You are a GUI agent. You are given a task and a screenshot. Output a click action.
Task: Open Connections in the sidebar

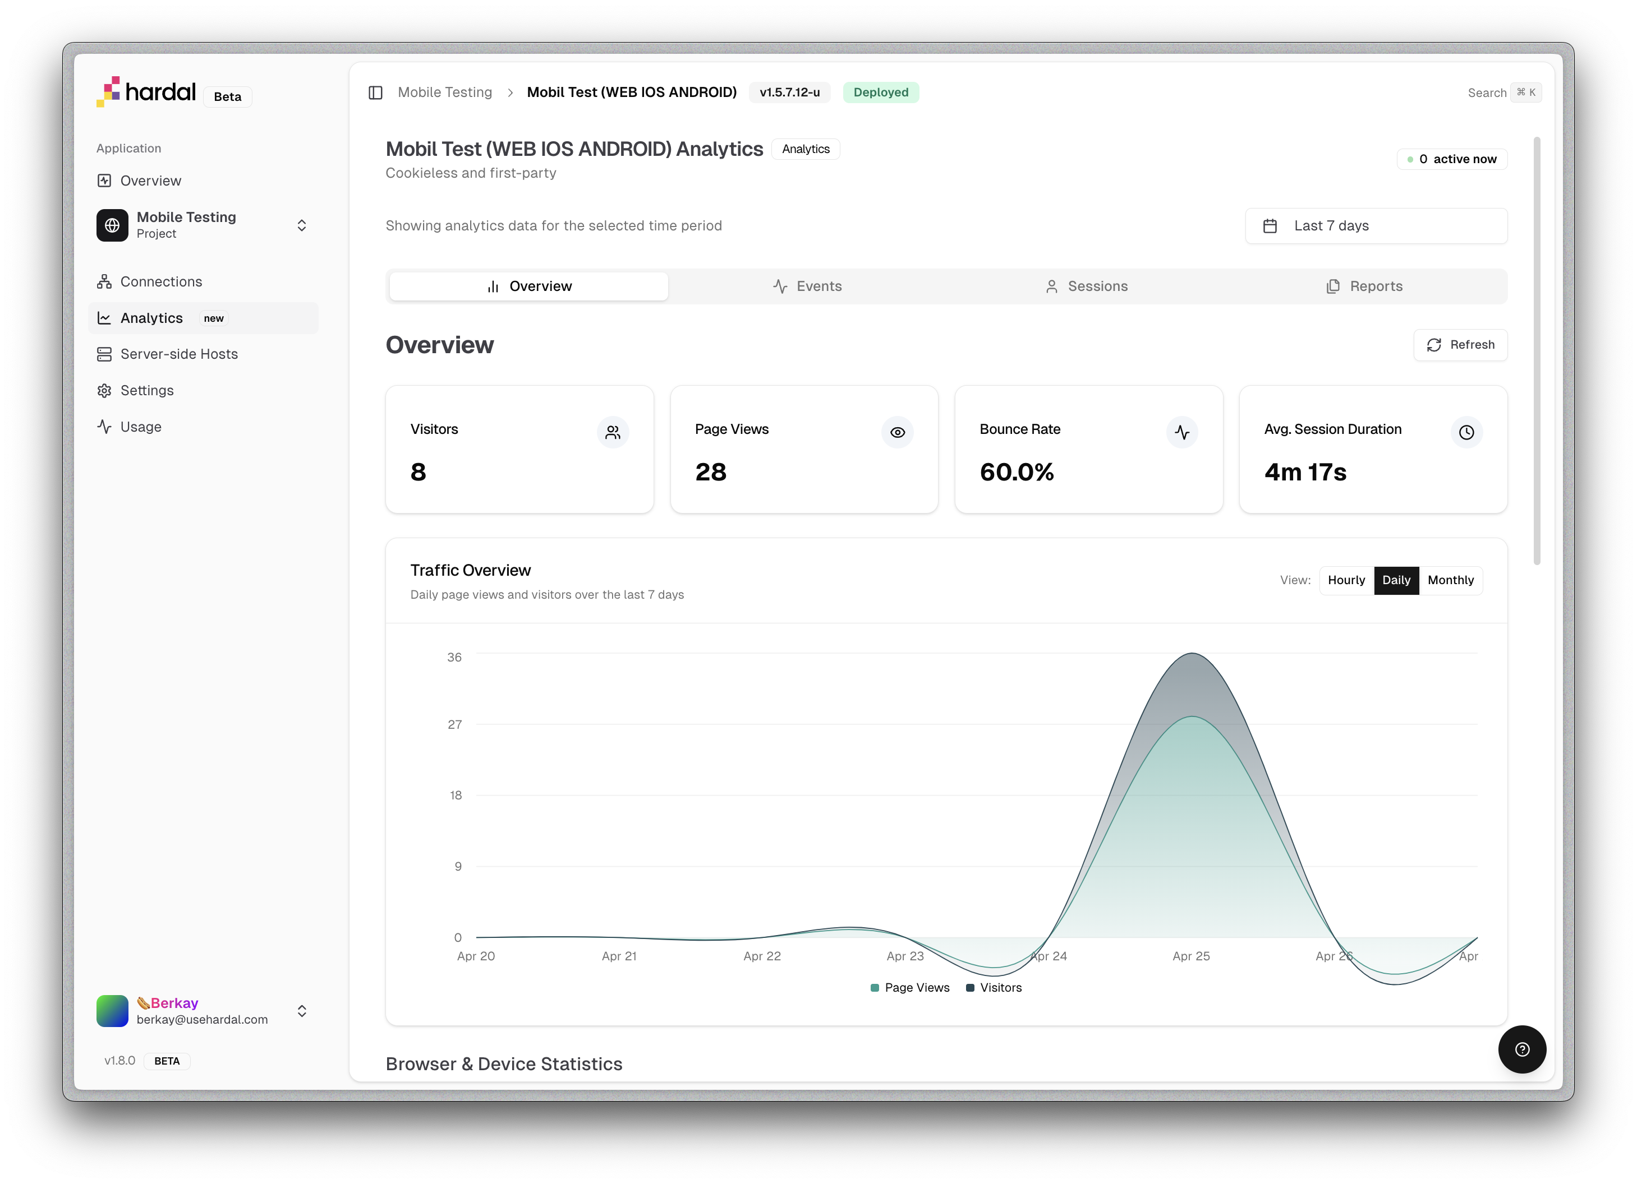point(161,282)
